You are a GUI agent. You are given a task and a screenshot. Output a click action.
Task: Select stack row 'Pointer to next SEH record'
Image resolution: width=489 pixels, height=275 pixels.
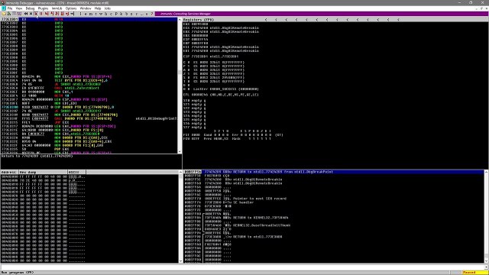tap(334, 199)
